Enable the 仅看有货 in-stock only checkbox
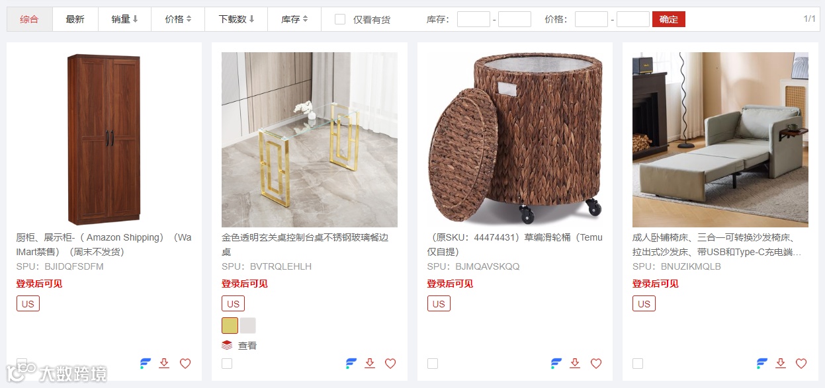 point(340,19)
